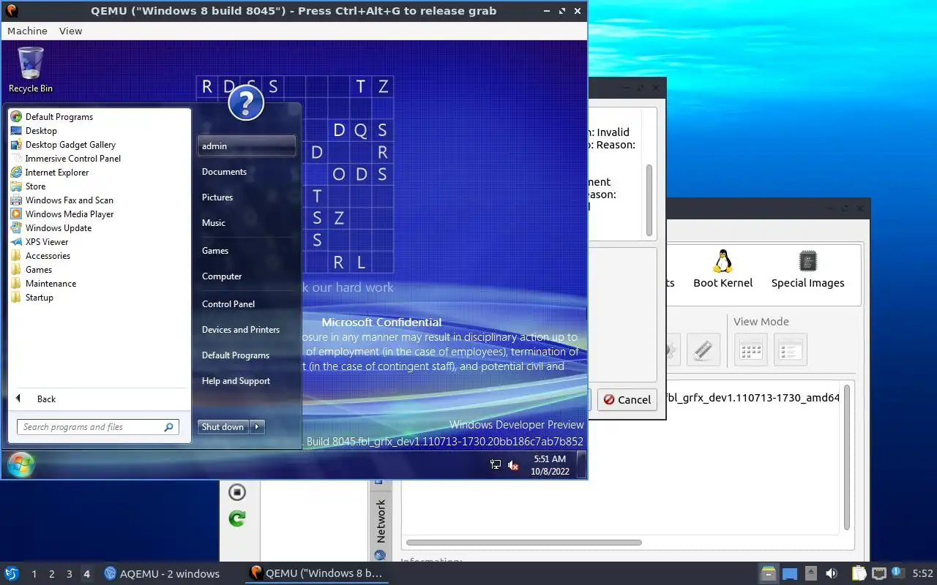
Task: Select AQEMU - 2 windows taskbar entry
Action: [163, 574]
